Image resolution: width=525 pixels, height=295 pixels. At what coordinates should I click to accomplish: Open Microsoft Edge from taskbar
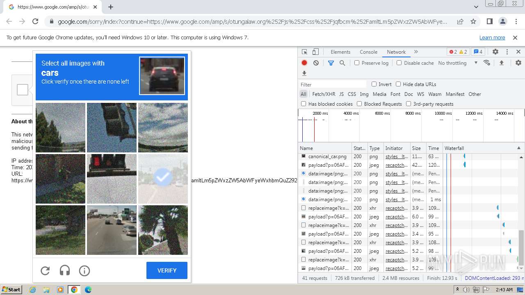(x=88, y=290)
